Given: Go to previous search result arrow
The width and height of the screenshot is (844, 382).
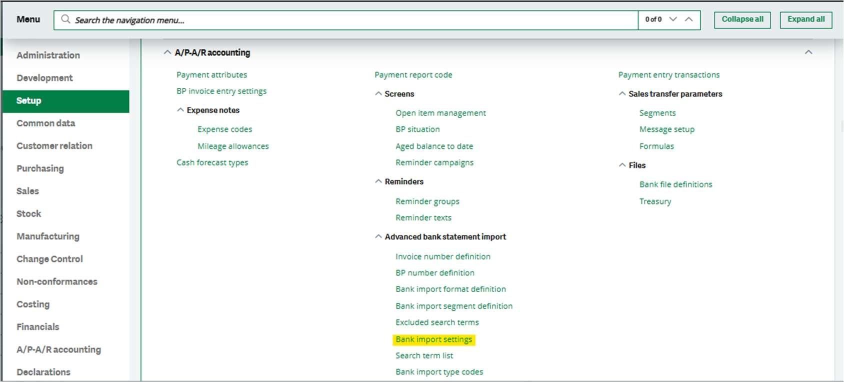Looking at the screenshot, I should point(688,19).
